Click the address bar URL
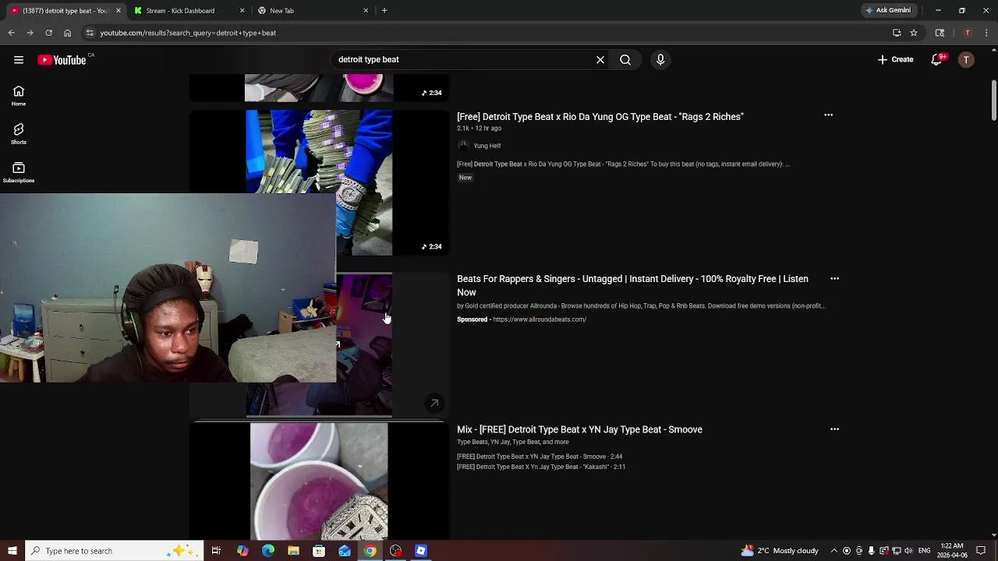 tap(188, 33)
